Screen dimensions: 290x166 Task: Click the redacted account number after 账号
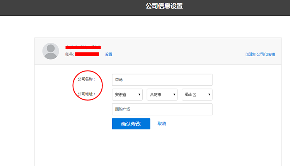click(x=87, y=55)
